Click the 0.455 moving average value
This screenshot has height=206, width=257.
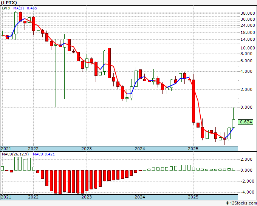pos(32,8)
